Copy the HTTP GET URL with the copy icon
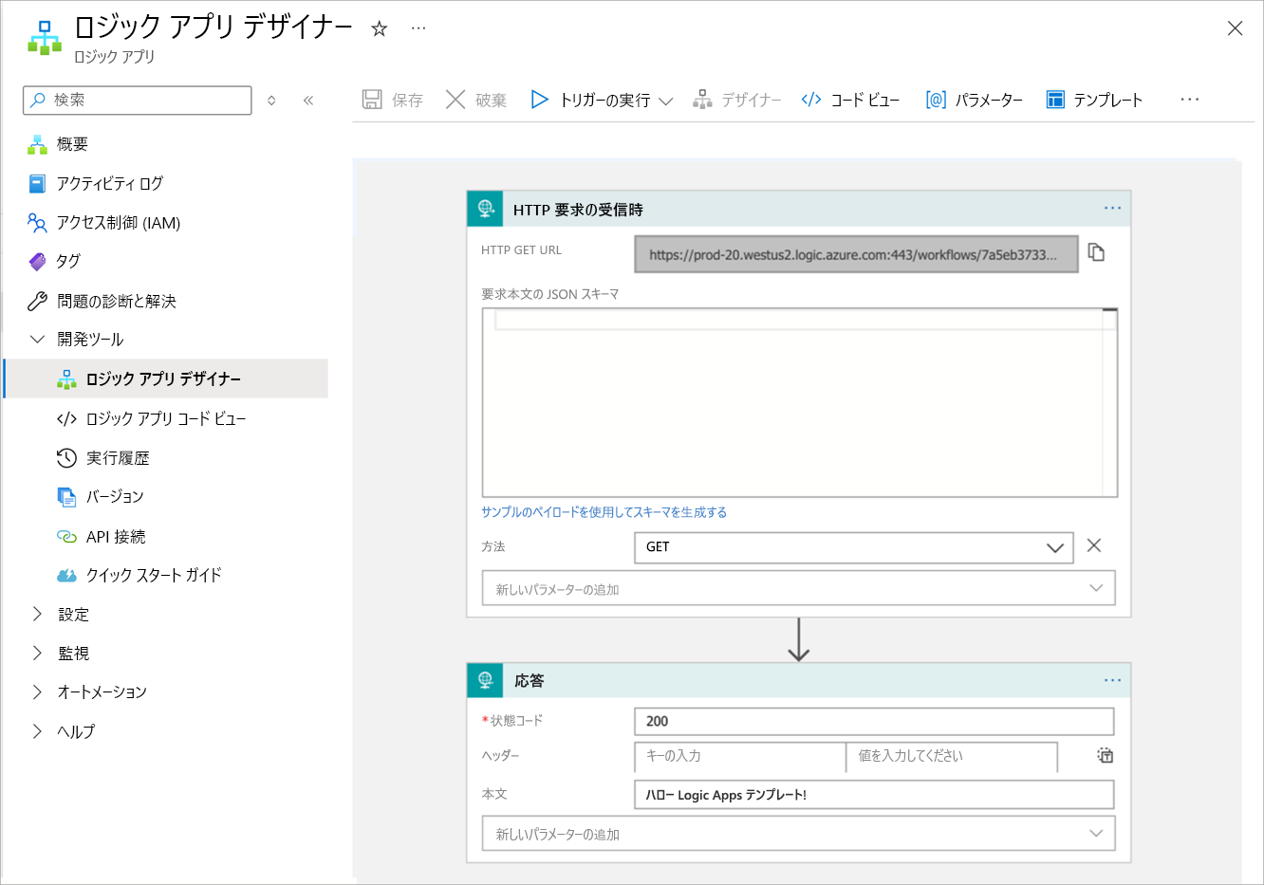Screen dimensions: 1264x885 [1096, 252]
